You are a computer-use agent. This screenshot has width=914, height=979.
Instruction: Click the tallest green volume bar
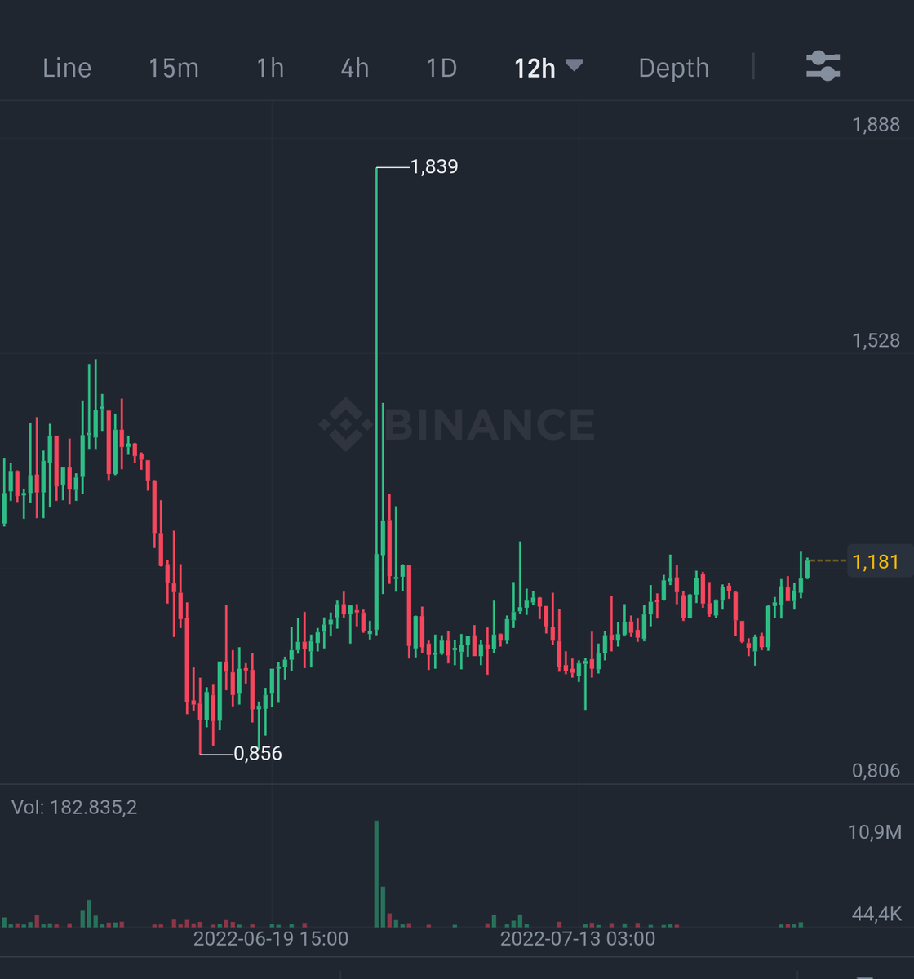(x=376, y=874)
